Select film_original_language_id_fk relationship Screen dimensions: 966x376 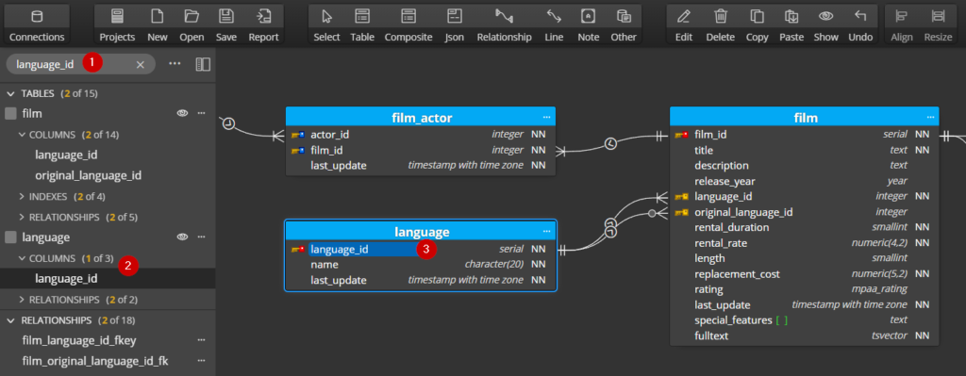(95, 361)
